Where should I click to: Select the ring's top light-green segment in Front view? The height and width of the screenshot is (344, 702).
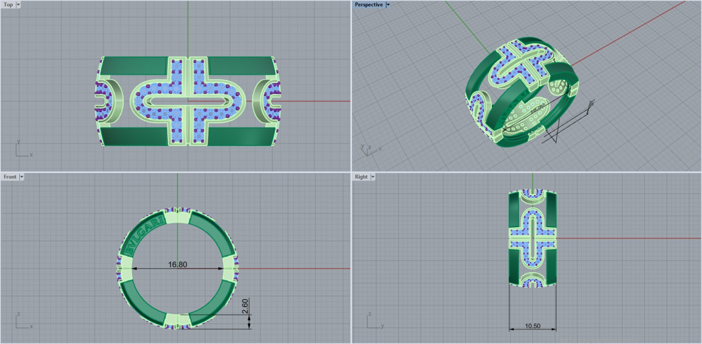177,217
